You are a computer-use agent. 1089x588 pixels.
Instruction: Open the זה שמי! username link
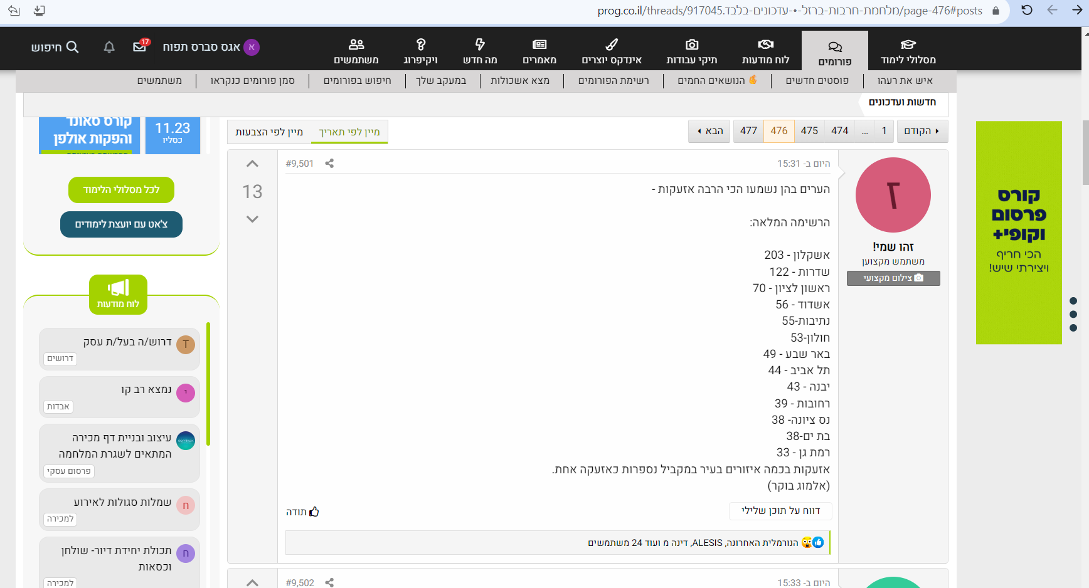click(x=893, y=247)
